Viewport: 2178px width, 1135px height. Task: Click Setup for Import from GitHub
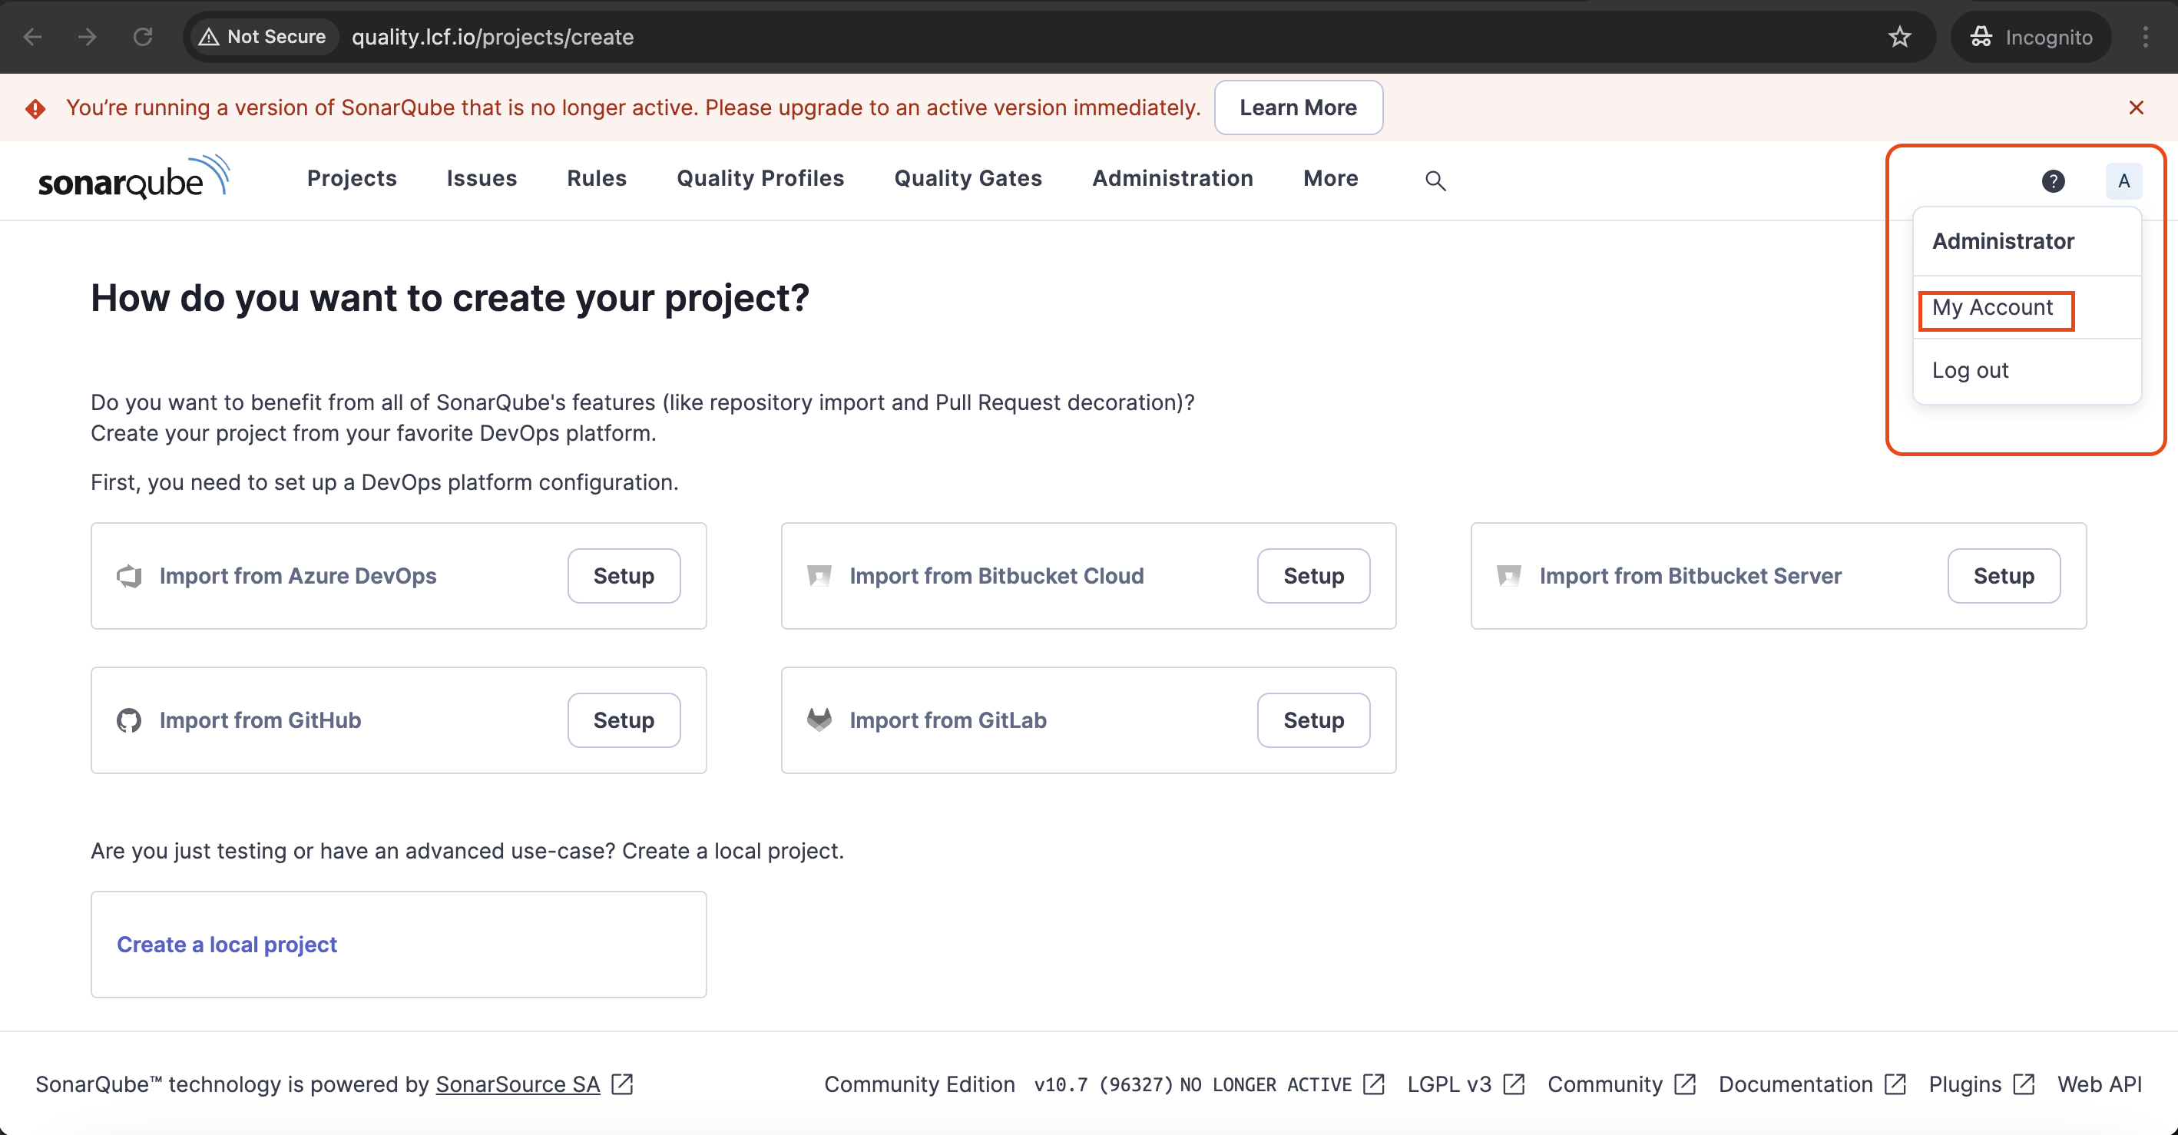click(x=623, y=720)
